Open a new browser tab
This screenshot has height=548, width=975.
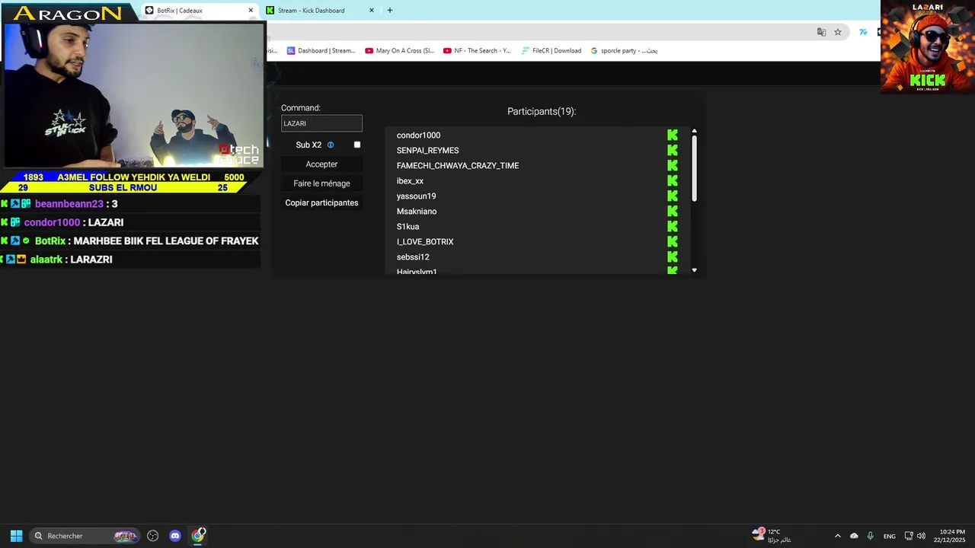[390, 11]
